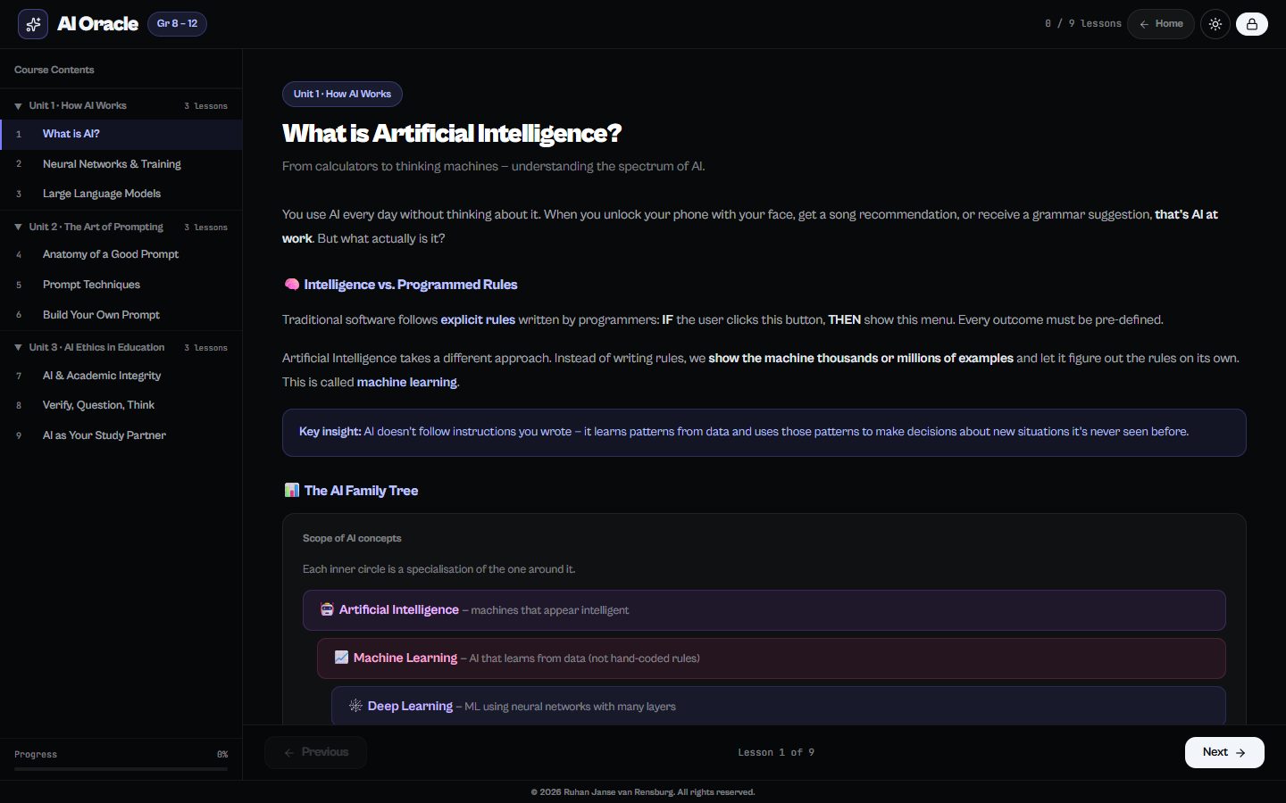Open the lock account icon button

pos(1252,24)
